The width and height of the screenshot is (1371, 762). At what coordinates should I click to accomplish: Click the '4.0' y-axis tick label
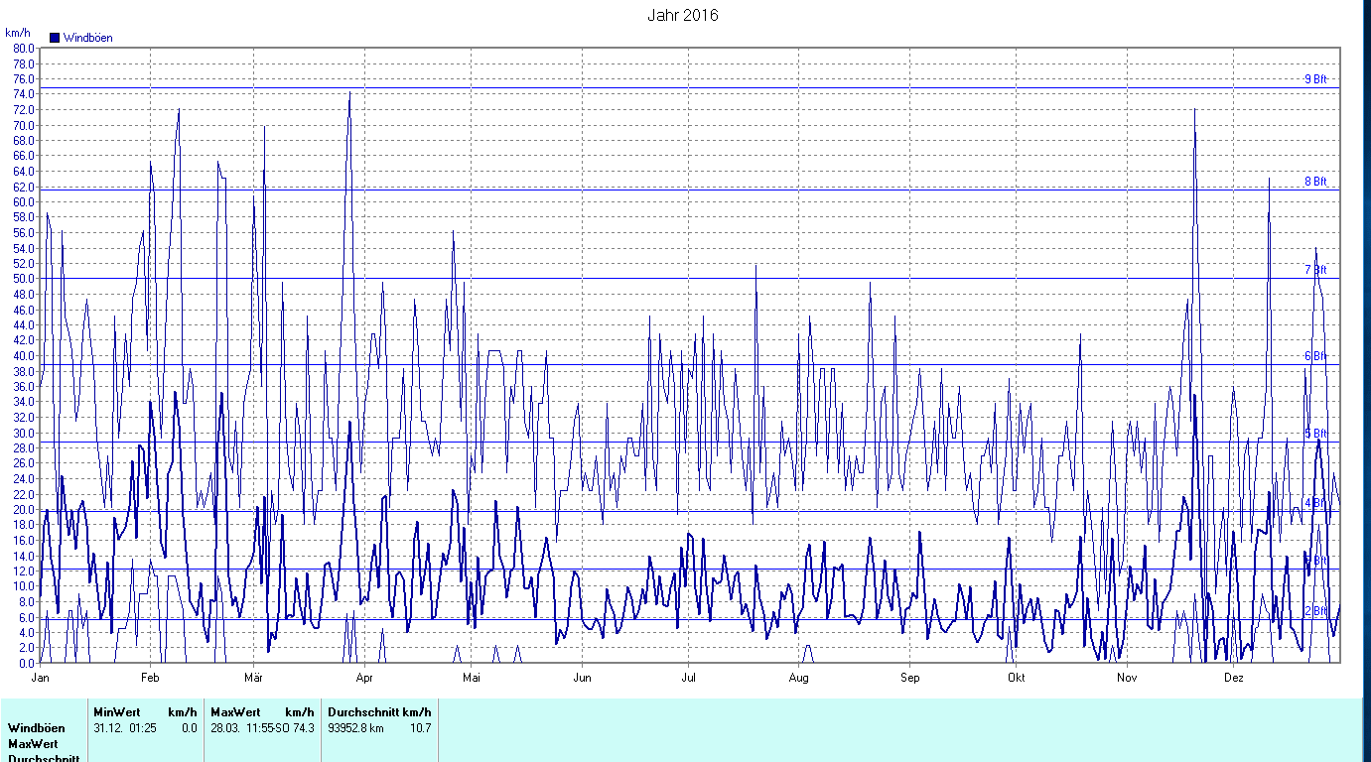27,632
